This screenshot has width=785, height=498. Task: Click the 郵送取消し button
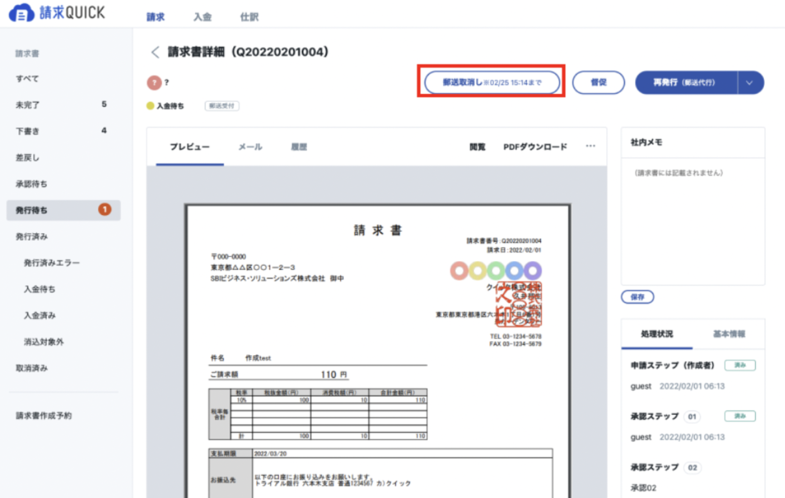(492, 83)
